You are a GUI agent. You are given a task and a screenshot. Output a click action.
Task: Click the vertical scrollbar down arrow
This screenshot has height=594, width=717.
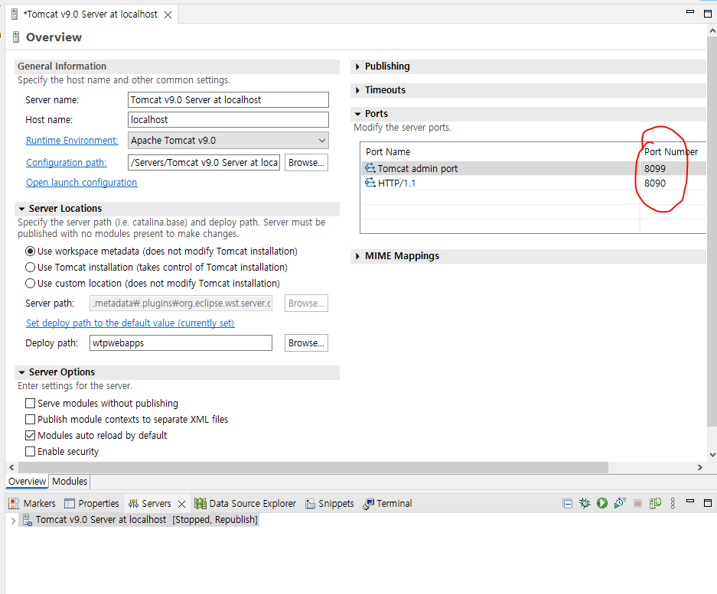[x=712, y=455]
